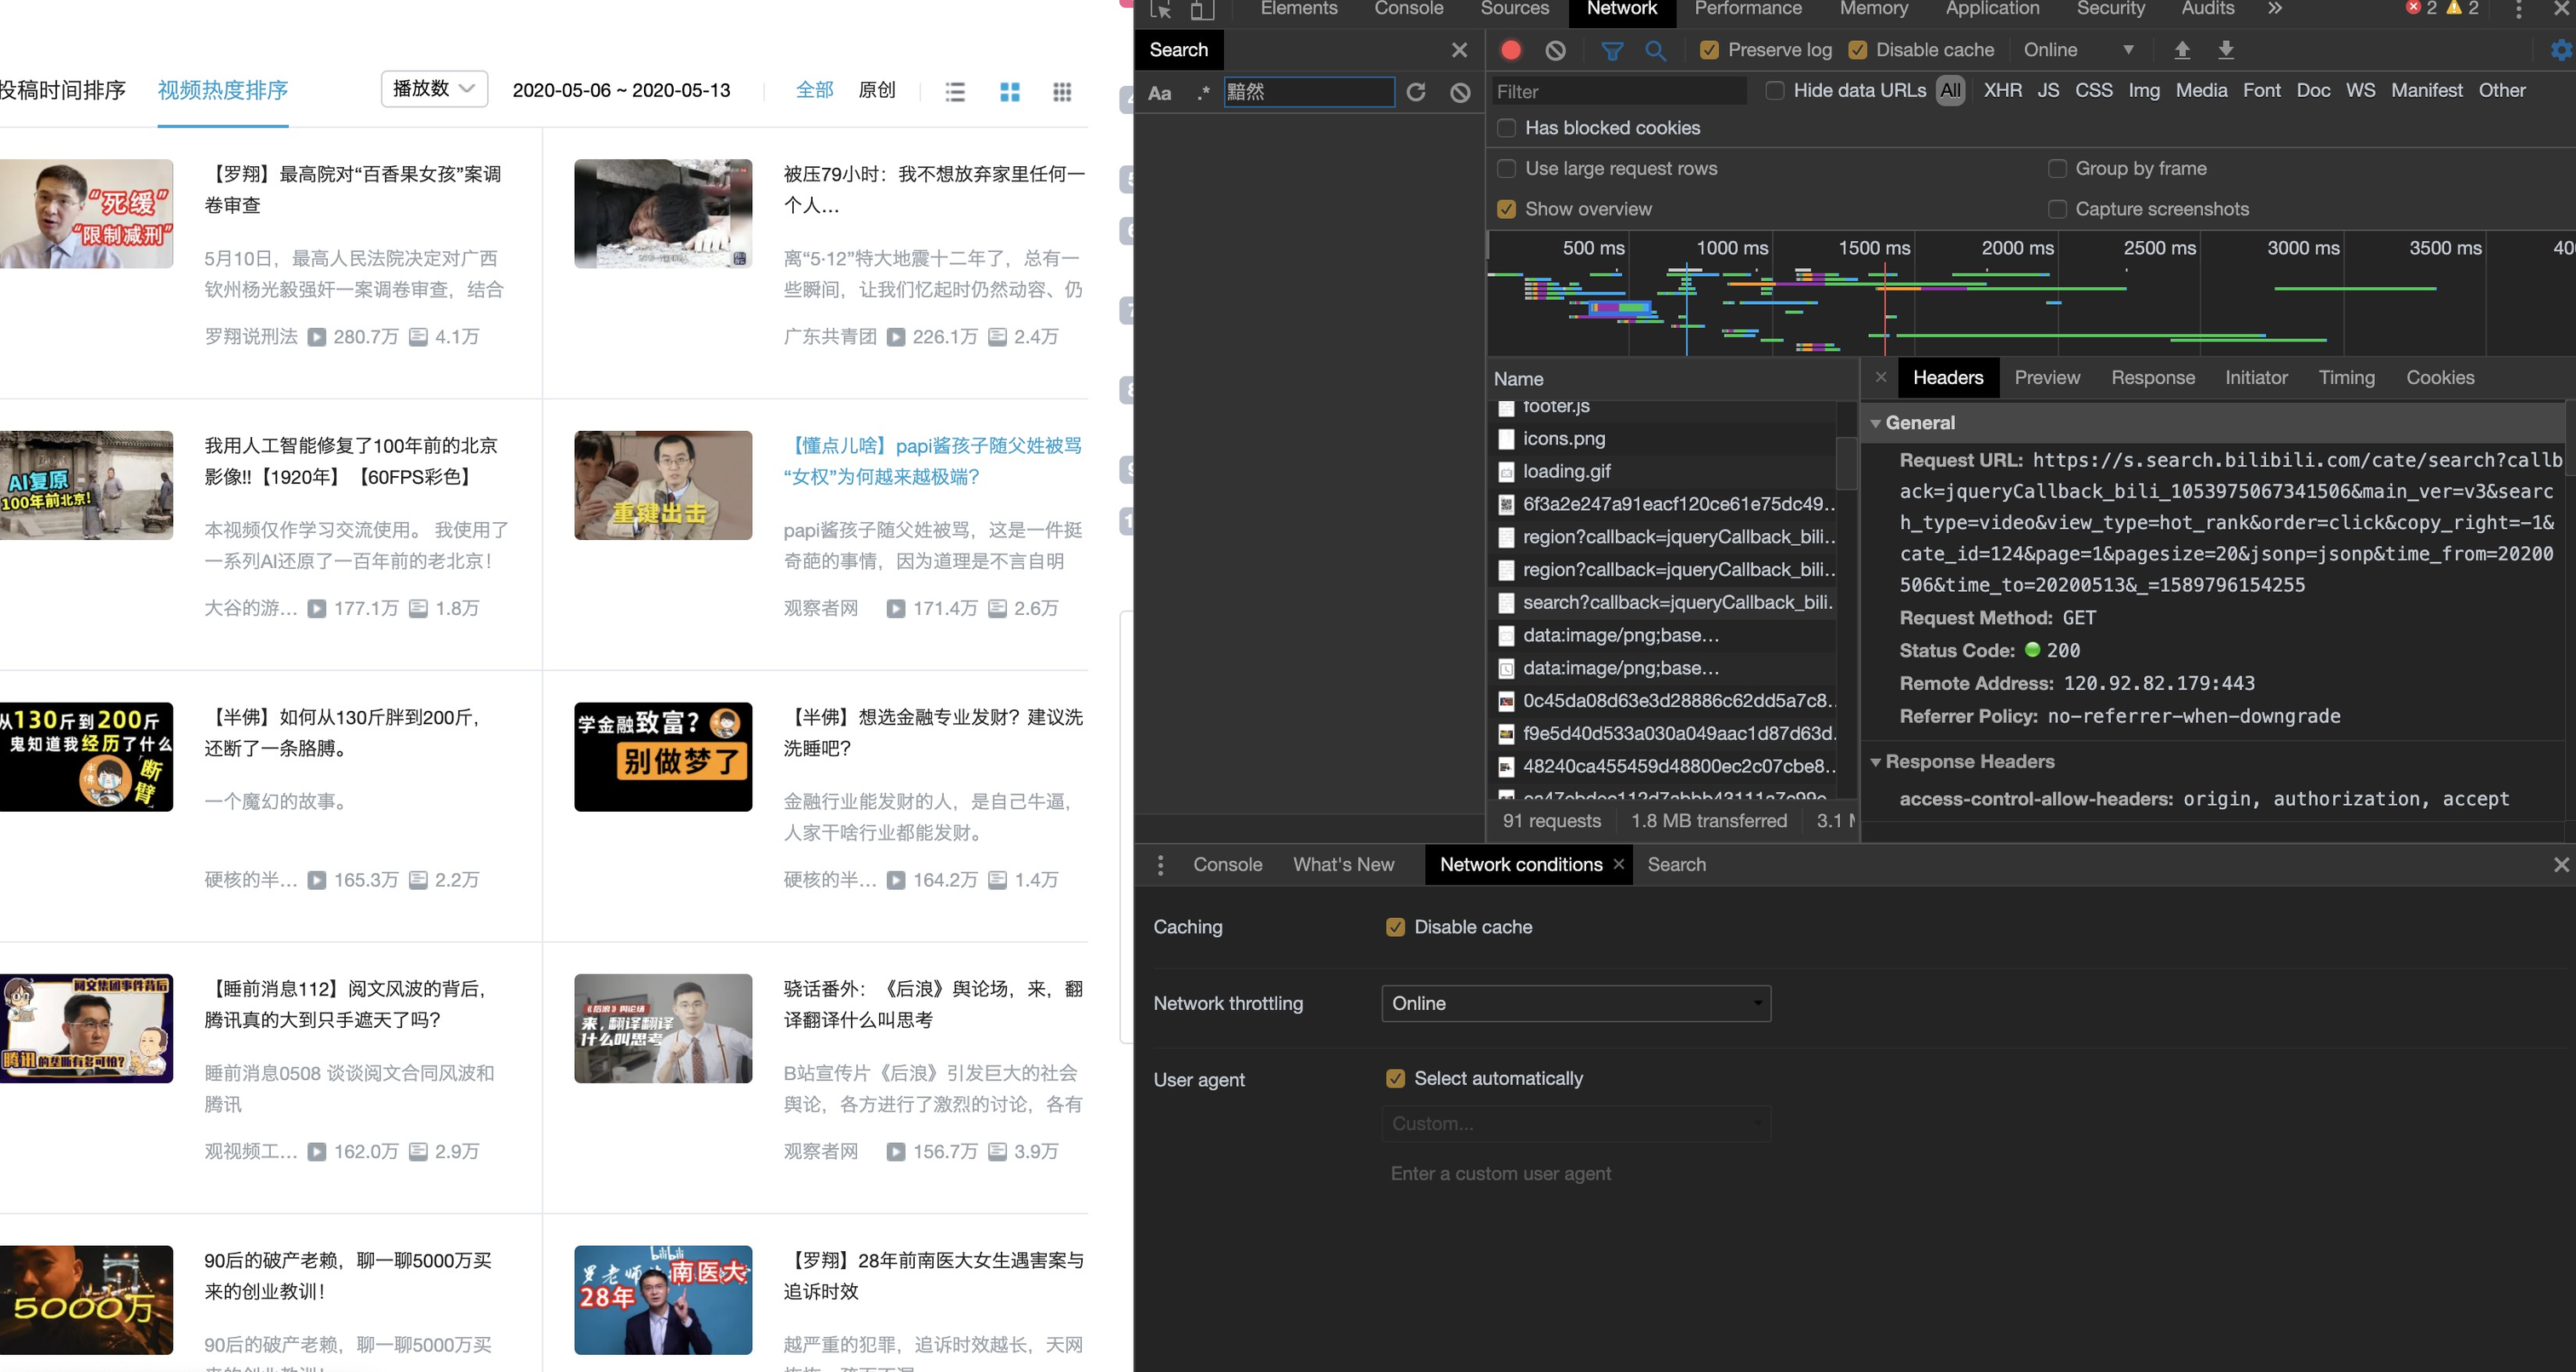Open the 播放数 sort dropdown
Image resolution: width=2576 pixels, height=1372 pixels.
[433, 89]
